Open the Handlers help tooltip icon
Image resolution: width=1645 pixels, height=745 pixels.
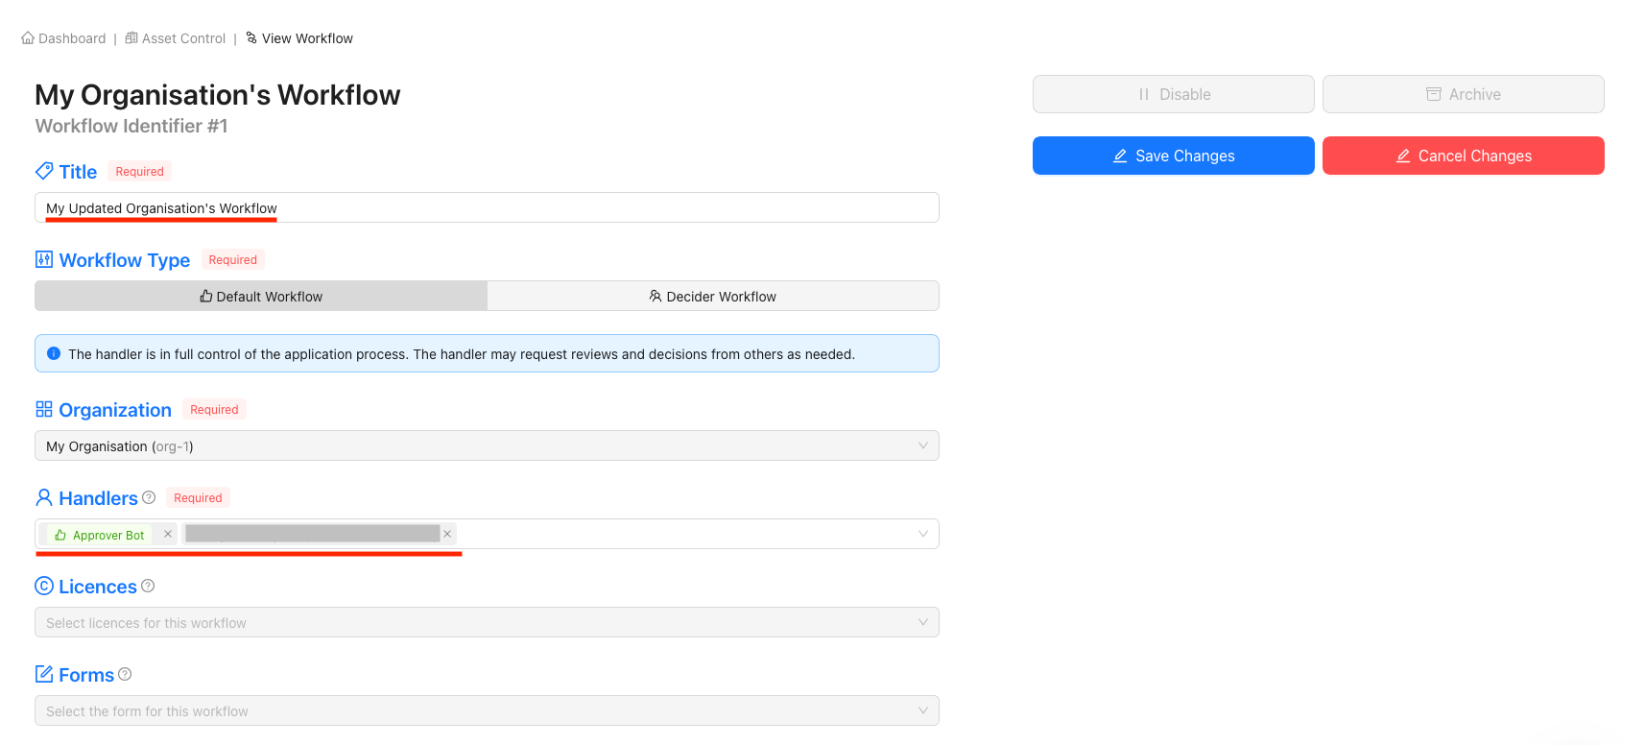click(149, 497)
